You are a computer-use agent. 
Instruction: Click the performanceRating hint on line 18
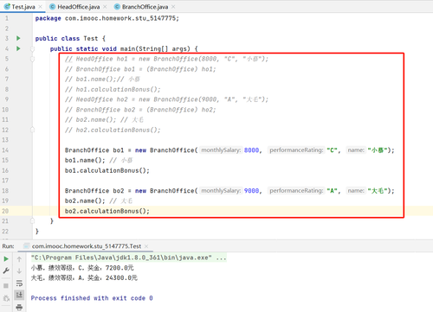click(296, 191)
